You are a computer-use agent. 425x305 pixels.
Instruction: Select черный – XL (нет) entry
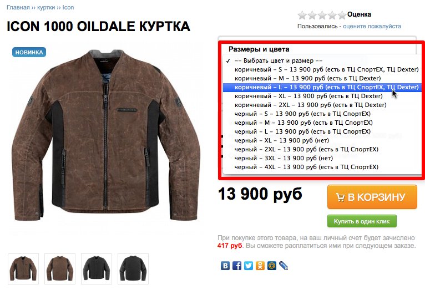point(322,140)
